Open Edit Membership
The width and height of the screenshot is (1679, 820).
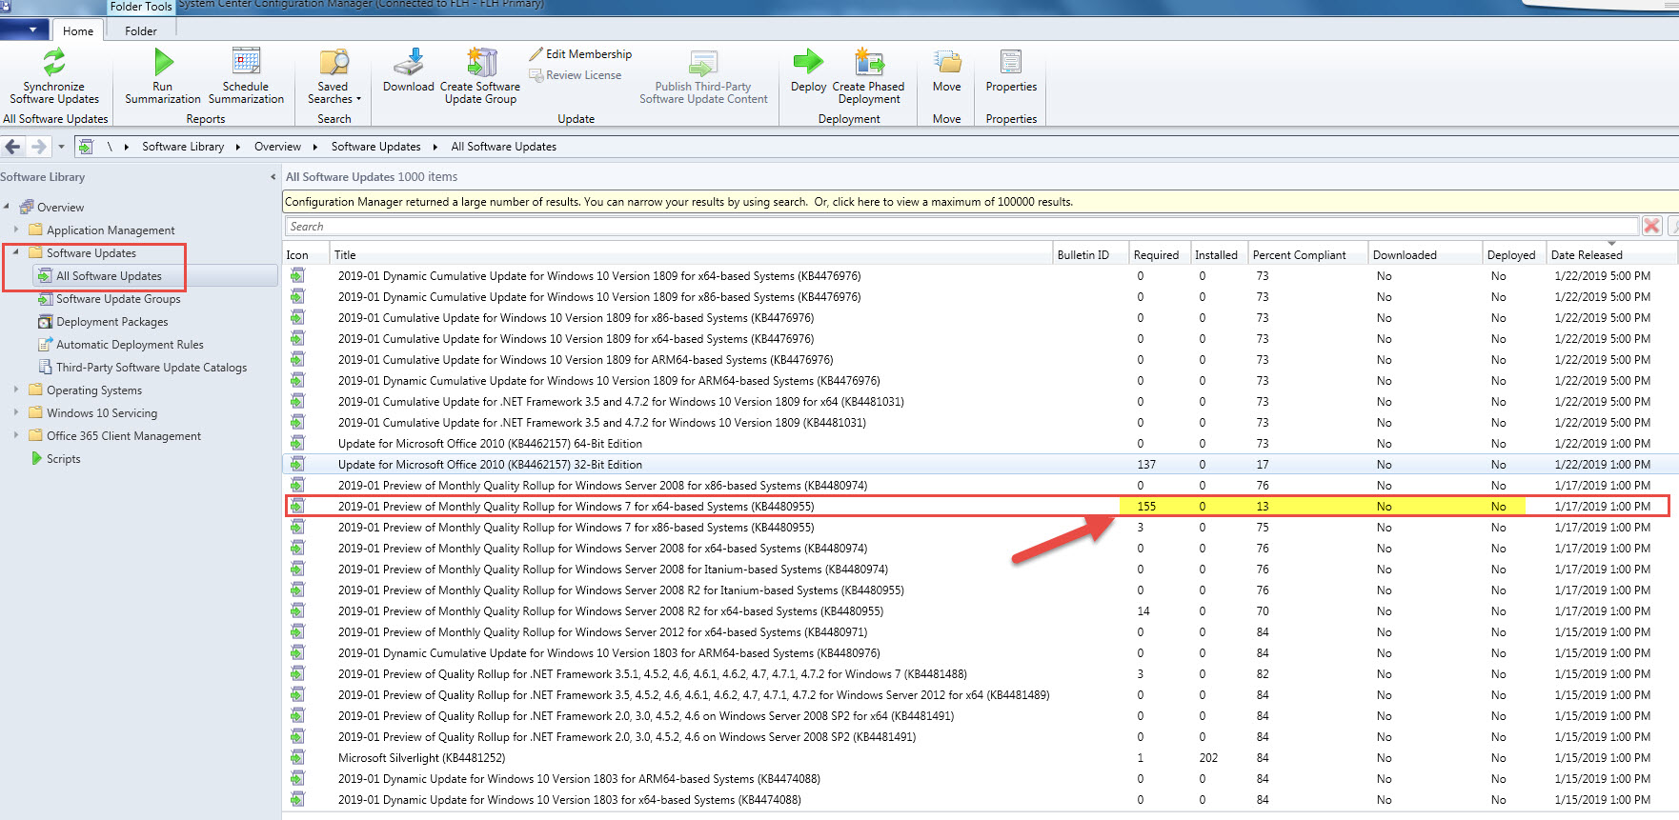[580, 54]
